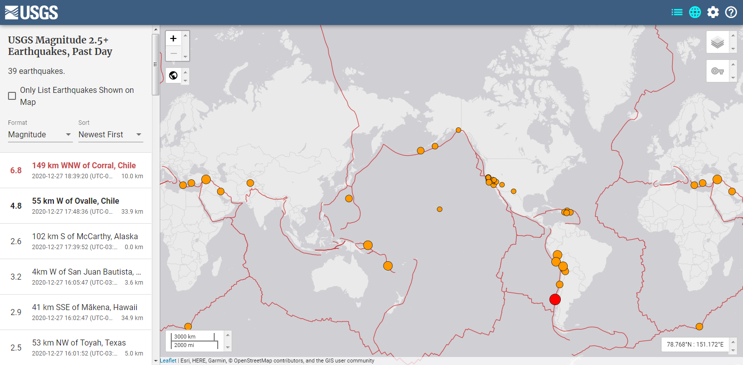The width and height of the screenshot is (743, 365).
Task: Select the 55 km W of Ovalle, Chile event
Action: click(76, 206)
